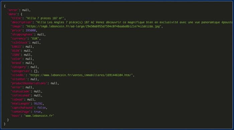Select the htmlLength value 95292
Screen dimensions: 234x130
coord(38,104)
